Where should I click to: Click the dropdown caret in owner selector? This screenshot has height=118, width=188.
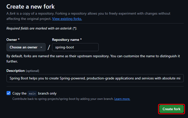[41, 47]
